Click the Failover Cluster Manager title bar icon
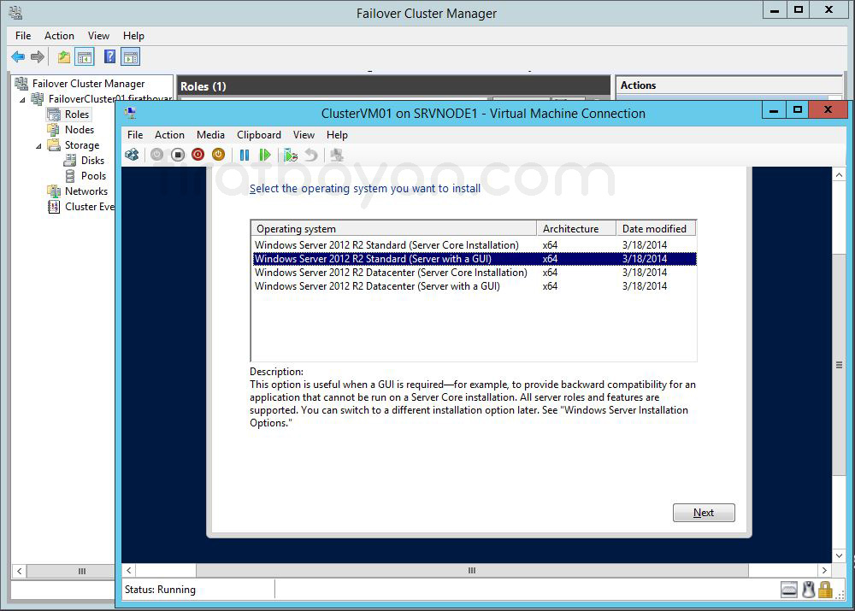This screenshot has width=855, height=611. (x=15, y=12)
